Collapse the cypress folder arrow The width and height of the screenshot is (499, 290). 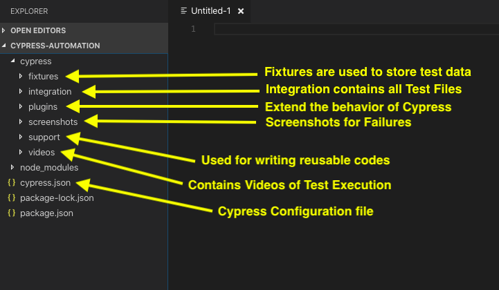pyautogui.click(x=12, y=61)
